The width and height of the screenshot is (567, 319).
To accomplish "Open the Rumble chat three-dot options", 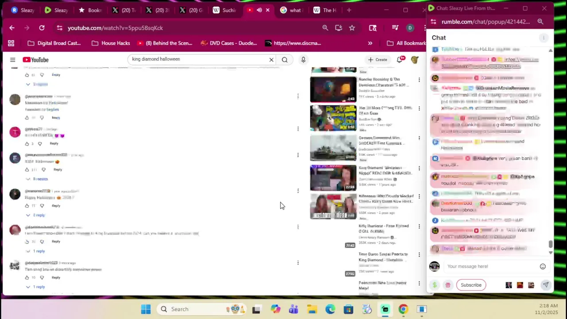I will click(x=544, y=38).
